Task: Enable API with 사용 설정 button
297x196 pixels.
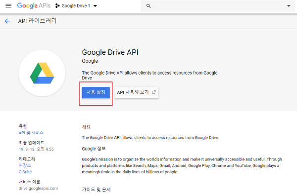Action: pyautogui.click(x=96, y=92)
